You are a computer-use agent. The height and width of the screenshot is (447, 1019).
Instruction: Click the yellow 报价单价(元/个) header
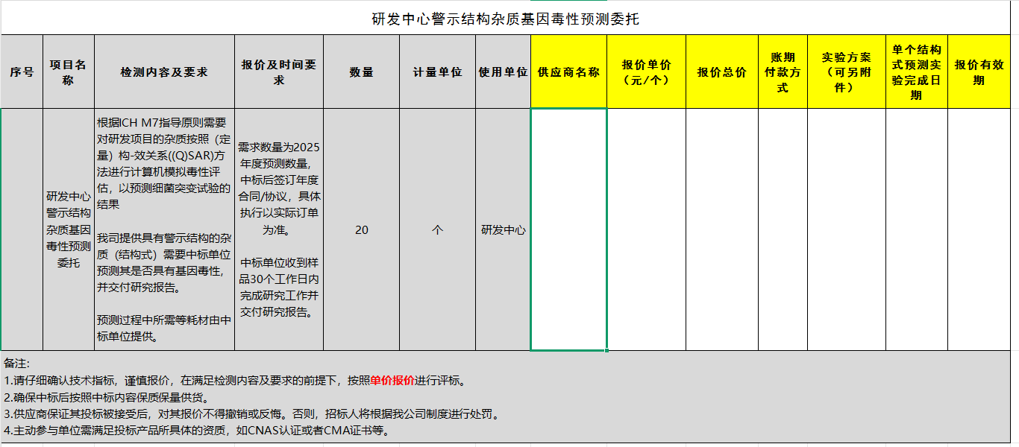(646, 72)
